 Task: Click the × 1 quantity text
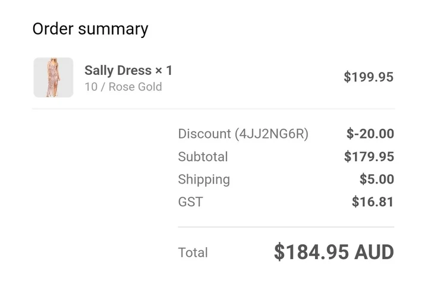[x=164, y=70]
